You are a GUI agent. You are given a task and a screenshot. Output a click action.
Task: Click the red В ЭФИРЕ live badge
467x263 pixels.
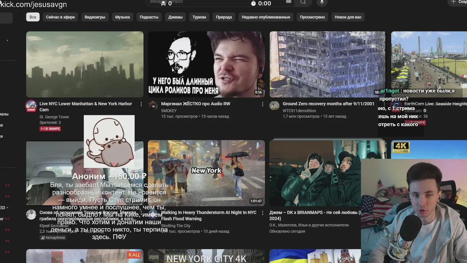[50, 129]
